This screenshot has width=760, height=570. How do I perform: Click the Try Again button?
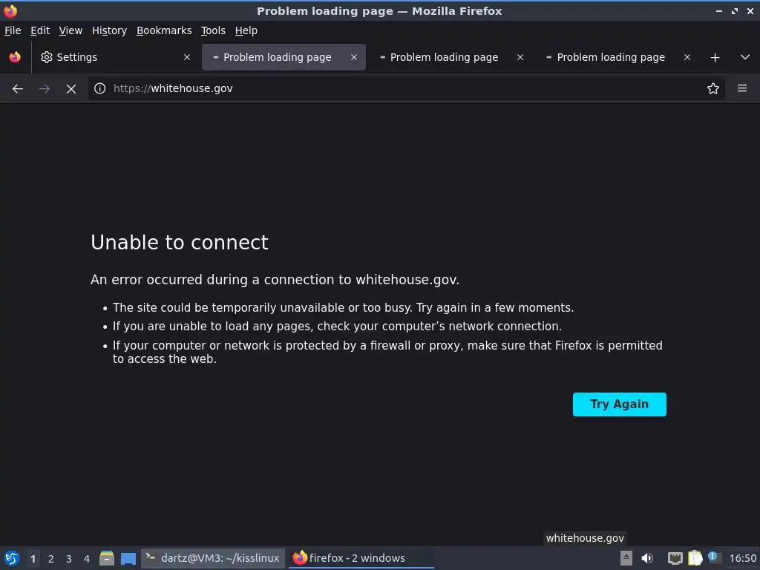click(x=619, y=404)
